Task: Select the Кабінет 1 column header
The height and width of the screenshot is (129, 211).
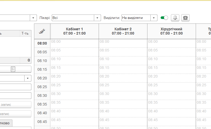Action: coord(74,31)
